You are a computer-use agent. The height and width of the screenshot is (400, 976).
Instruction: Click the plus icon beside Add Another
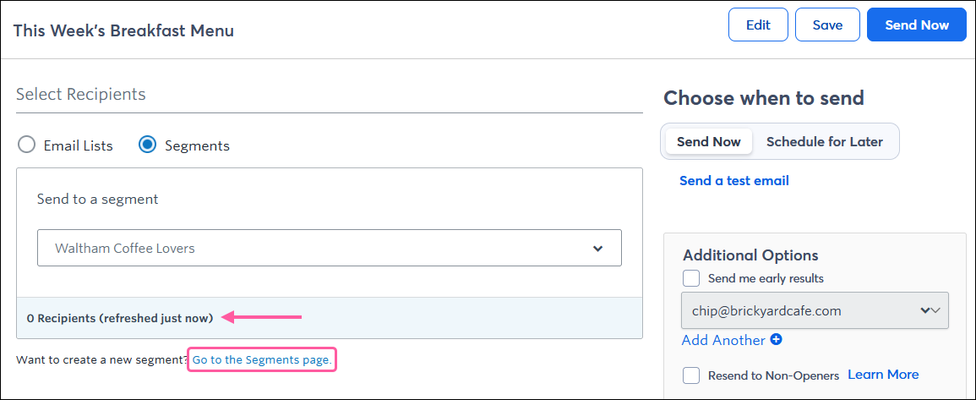(x=776, y=340)
